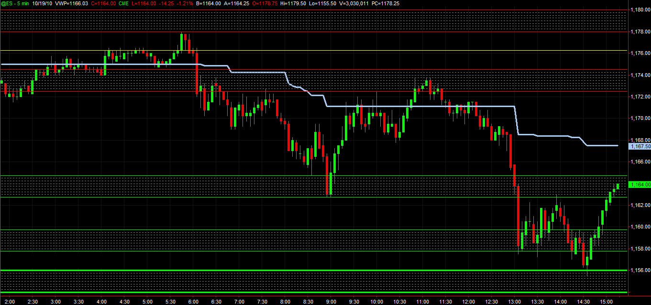Click the 13:30 time axis label
651x305 pixels.
click(538, 302)
